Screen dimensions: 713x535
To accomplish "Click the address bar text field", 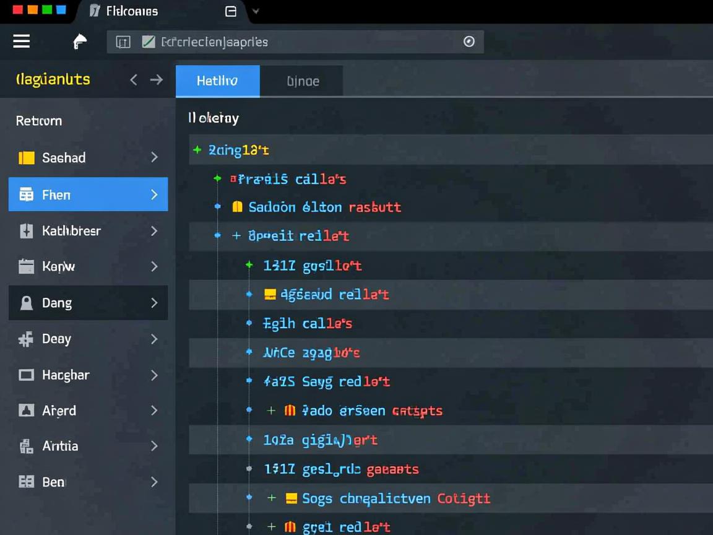I will [x=297, y=42].
